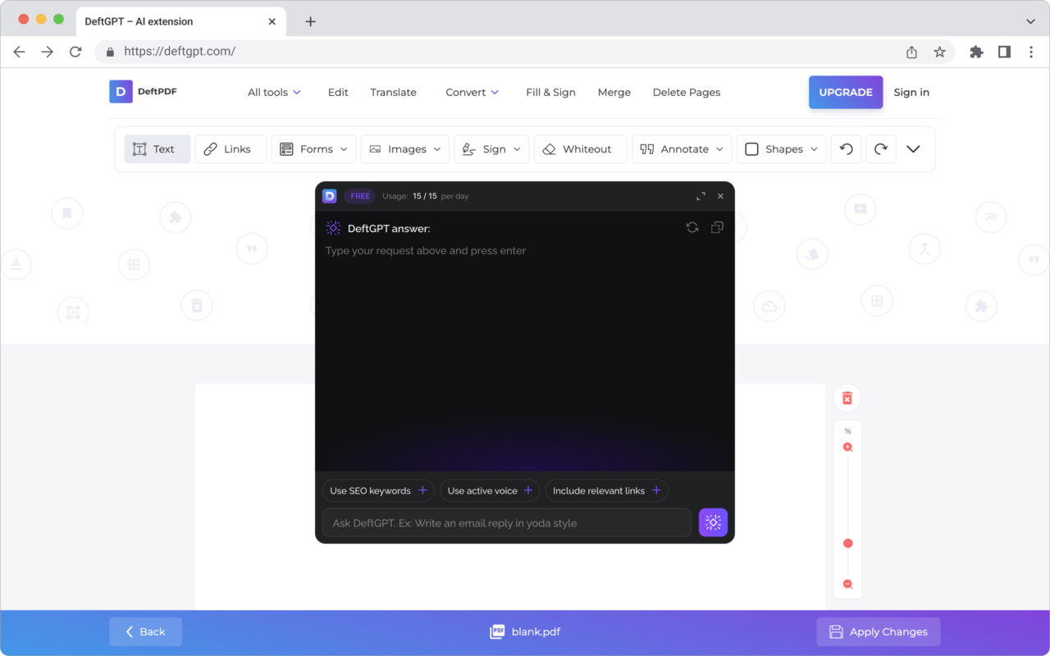The width and height of the screenshot is (1050, 656).
Task: Add the Use active voice prompt
Action: pos(490,490)
